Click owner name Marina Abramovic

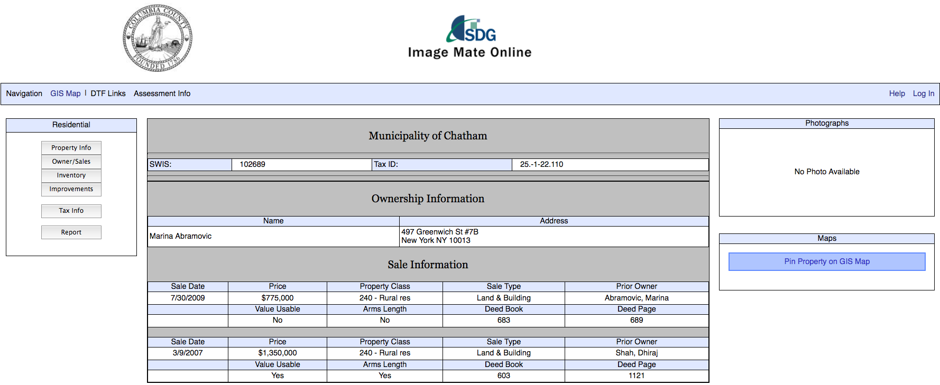point(180,236)
